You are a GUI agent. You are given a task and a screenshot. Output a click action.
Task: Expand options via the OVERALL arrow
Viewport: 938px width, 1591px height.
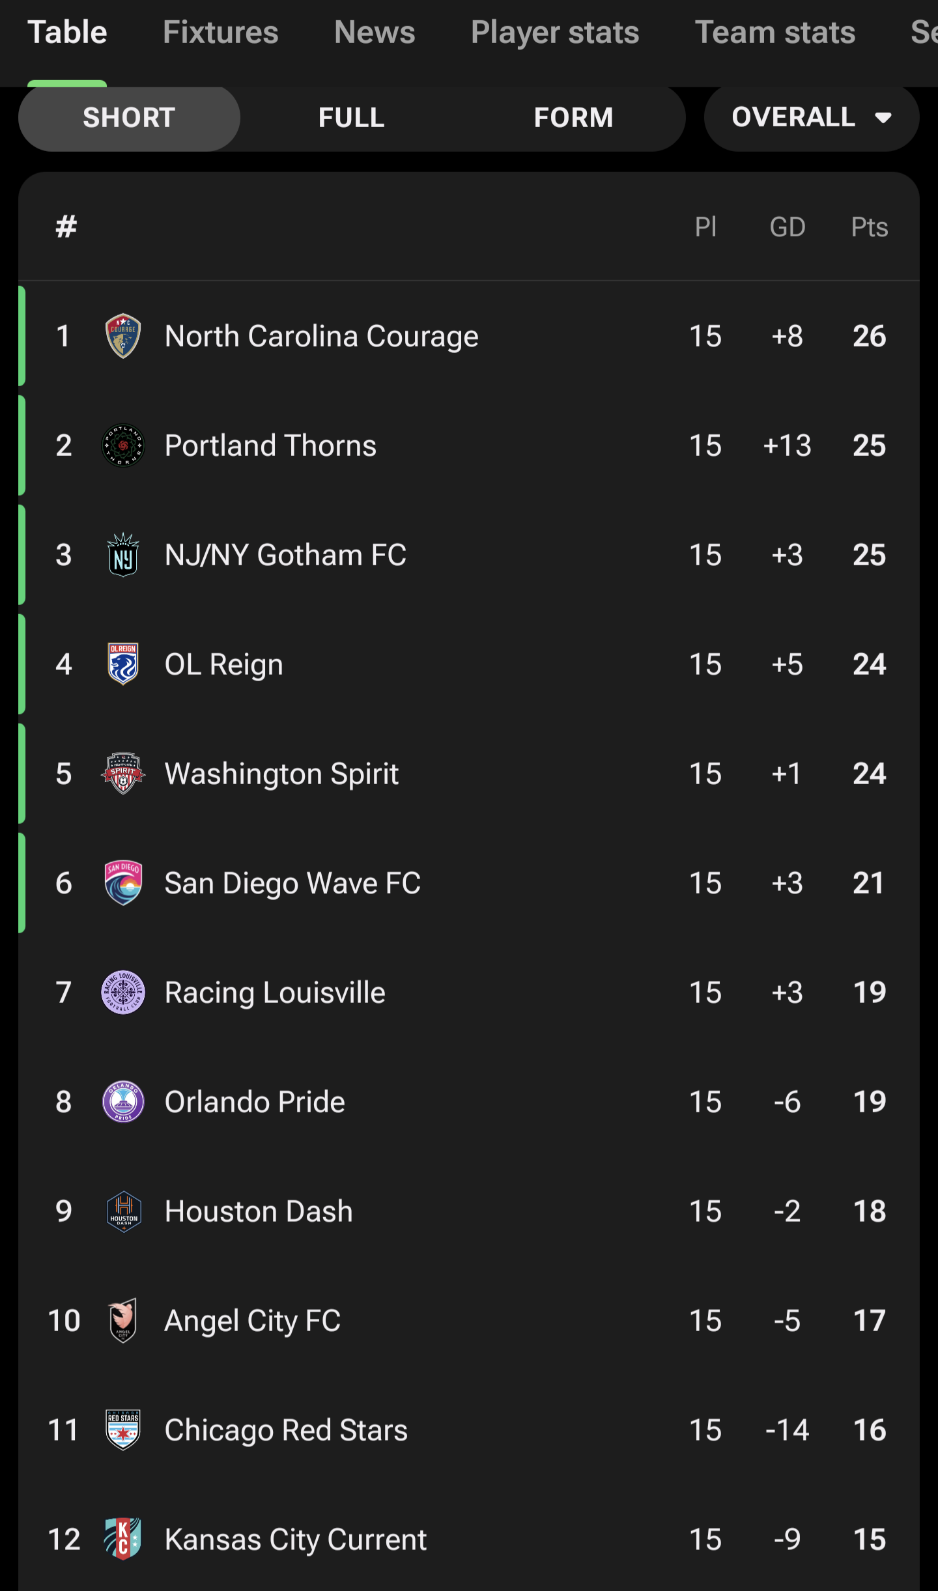pyautogui.click(x=883, y=118)
